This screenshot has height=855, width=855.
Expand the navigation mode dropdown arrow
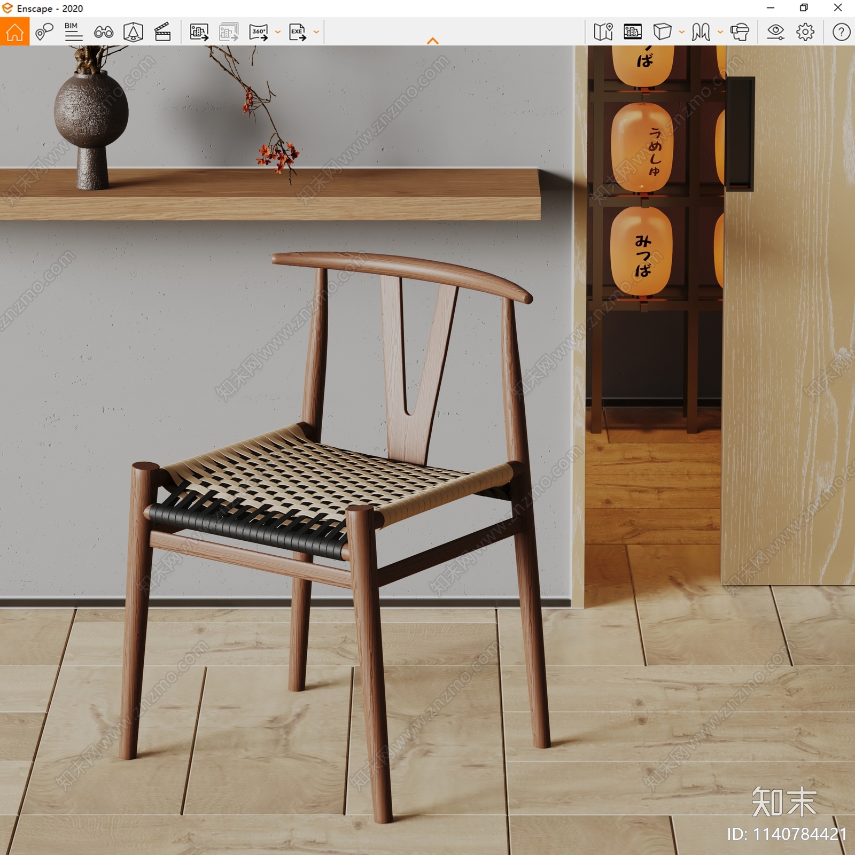pyautogui.click(x=720, y=32)
